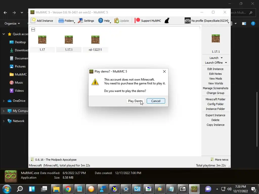Select Documents in Explorer sidebar
Viewport: 259px width, 194px height.
point(19,58)
